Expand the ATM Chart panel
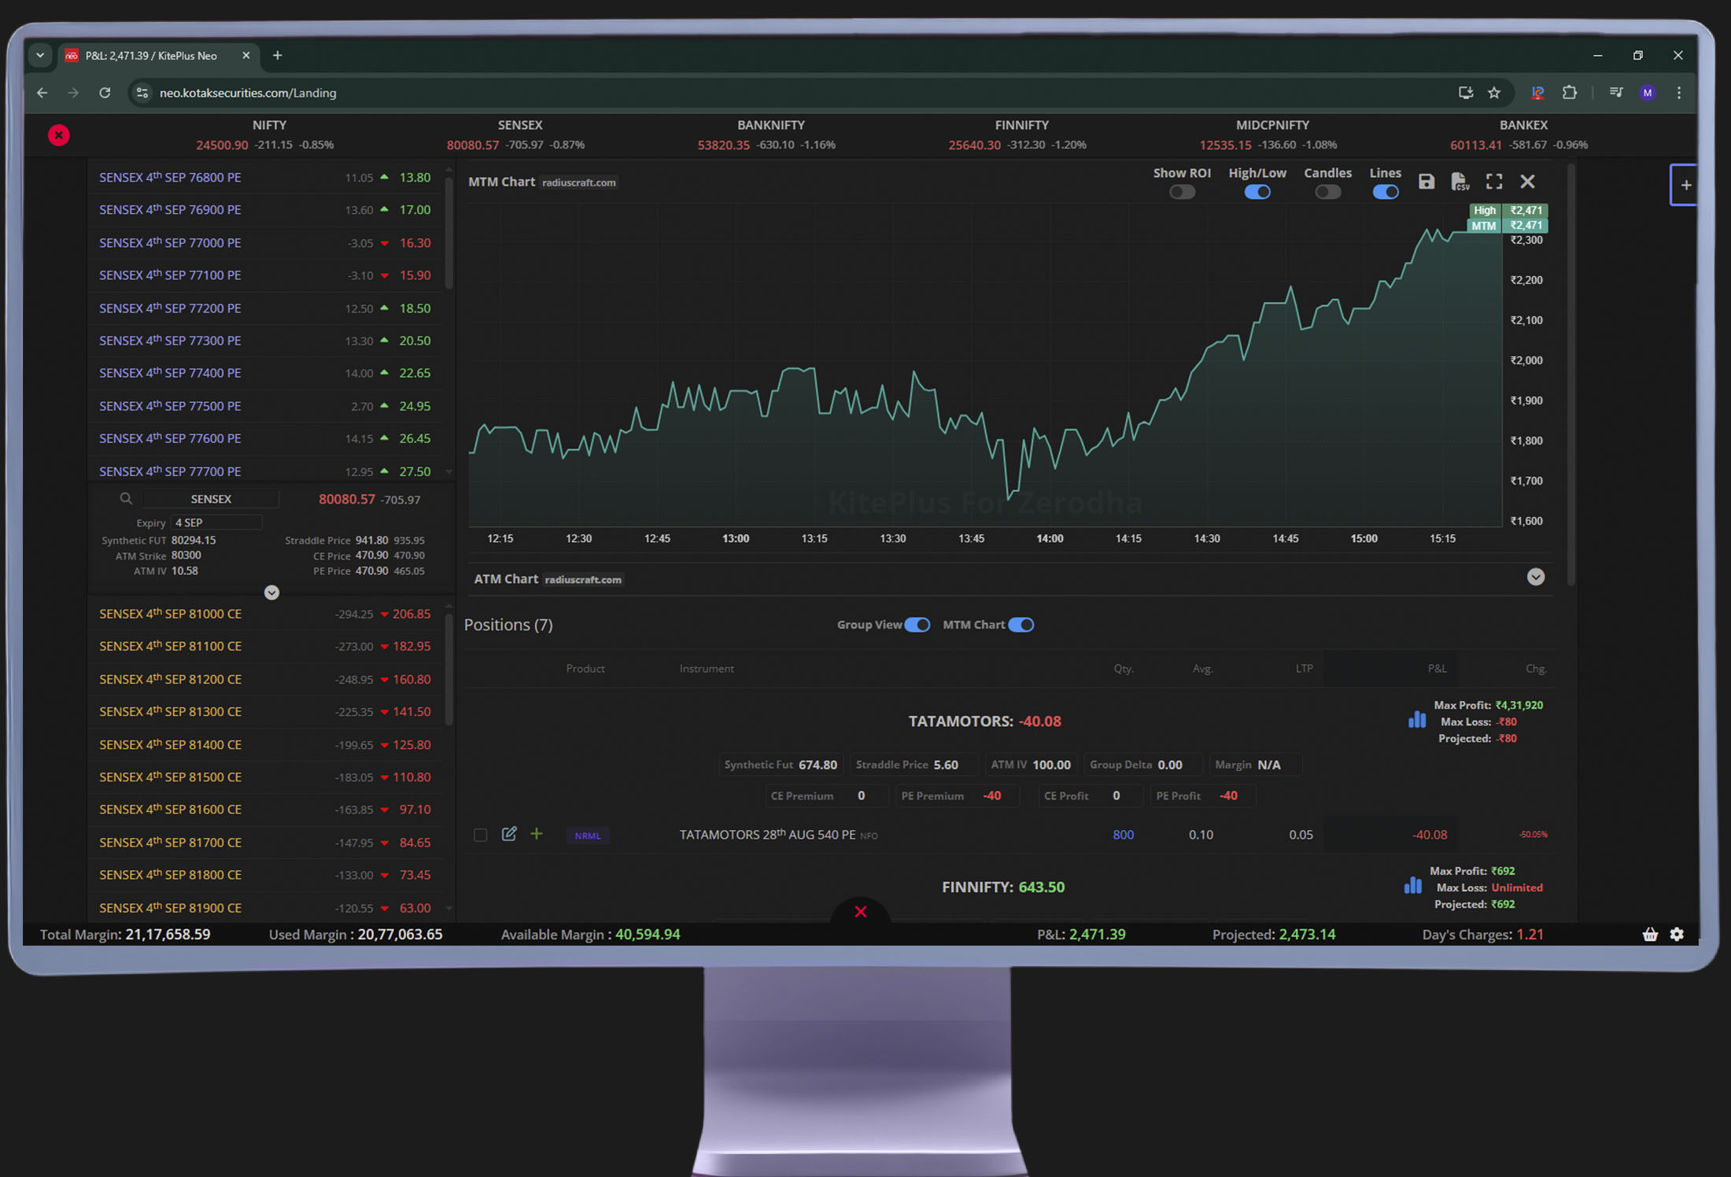1731x1177 pixels. (1535, 577)
